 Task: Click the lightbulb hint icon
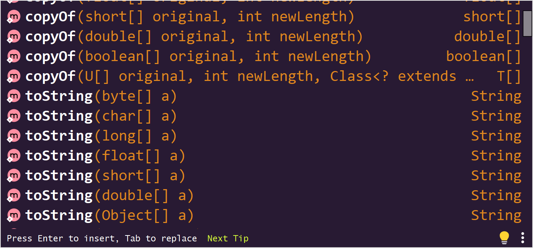[504, 238]
